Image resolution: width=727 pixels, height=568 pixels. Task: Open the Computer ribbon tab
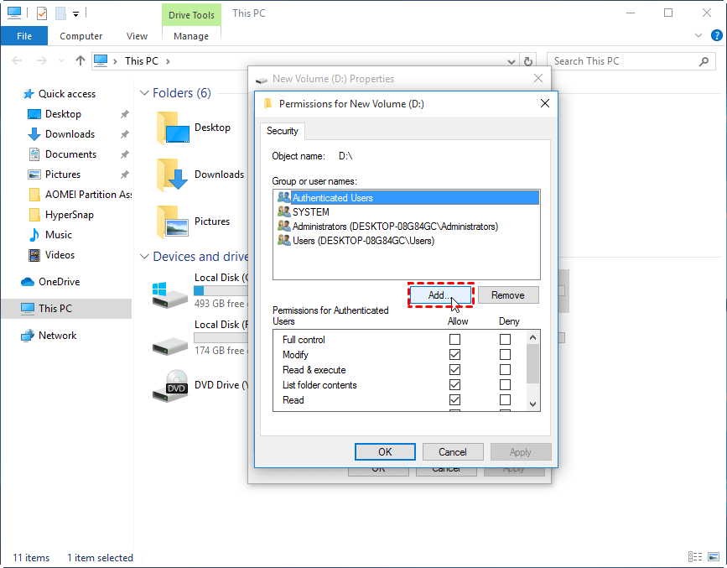(80, 36)
